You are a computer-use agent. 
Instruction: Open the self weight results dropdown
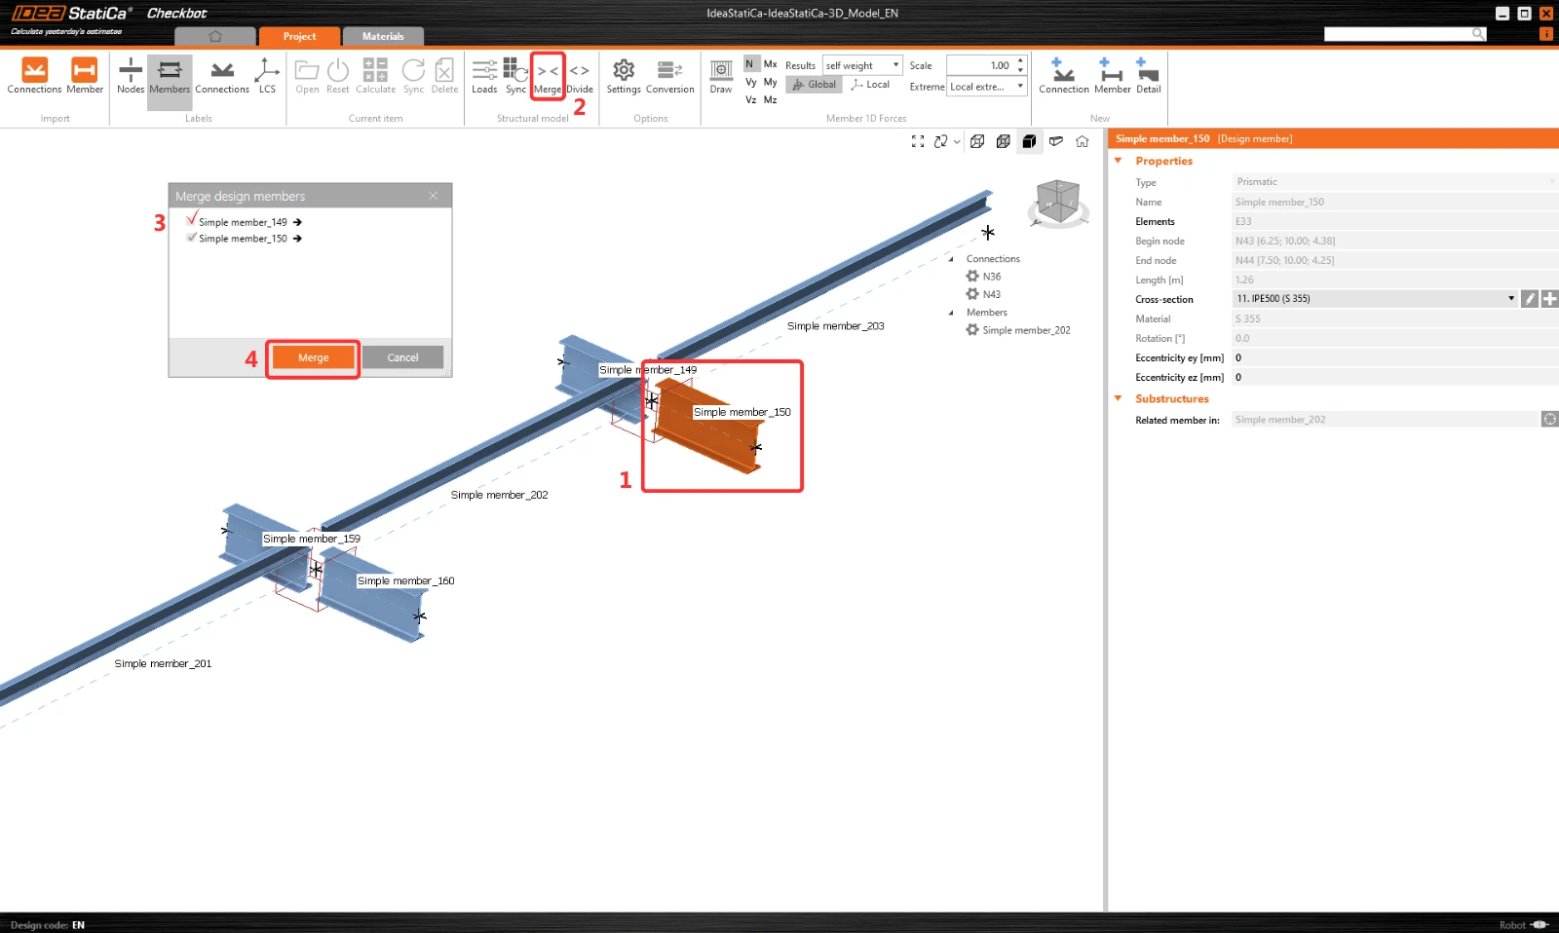(x=862, y=65)
